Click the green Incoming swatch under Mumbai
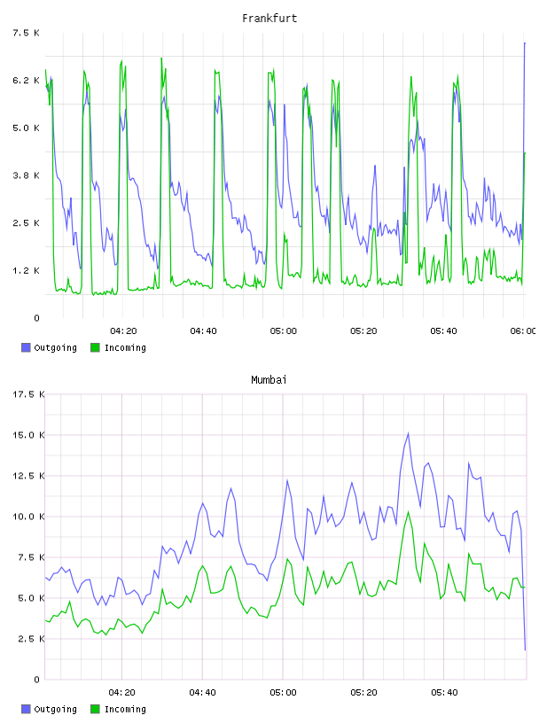The height and width of the screenshot is (723, 539). [x=95, y=709]
